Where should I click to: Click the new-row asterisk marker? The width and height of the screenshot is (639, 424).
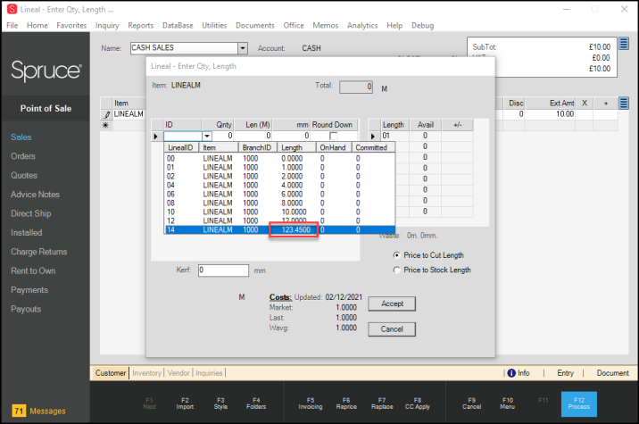(x=105, y=125)
